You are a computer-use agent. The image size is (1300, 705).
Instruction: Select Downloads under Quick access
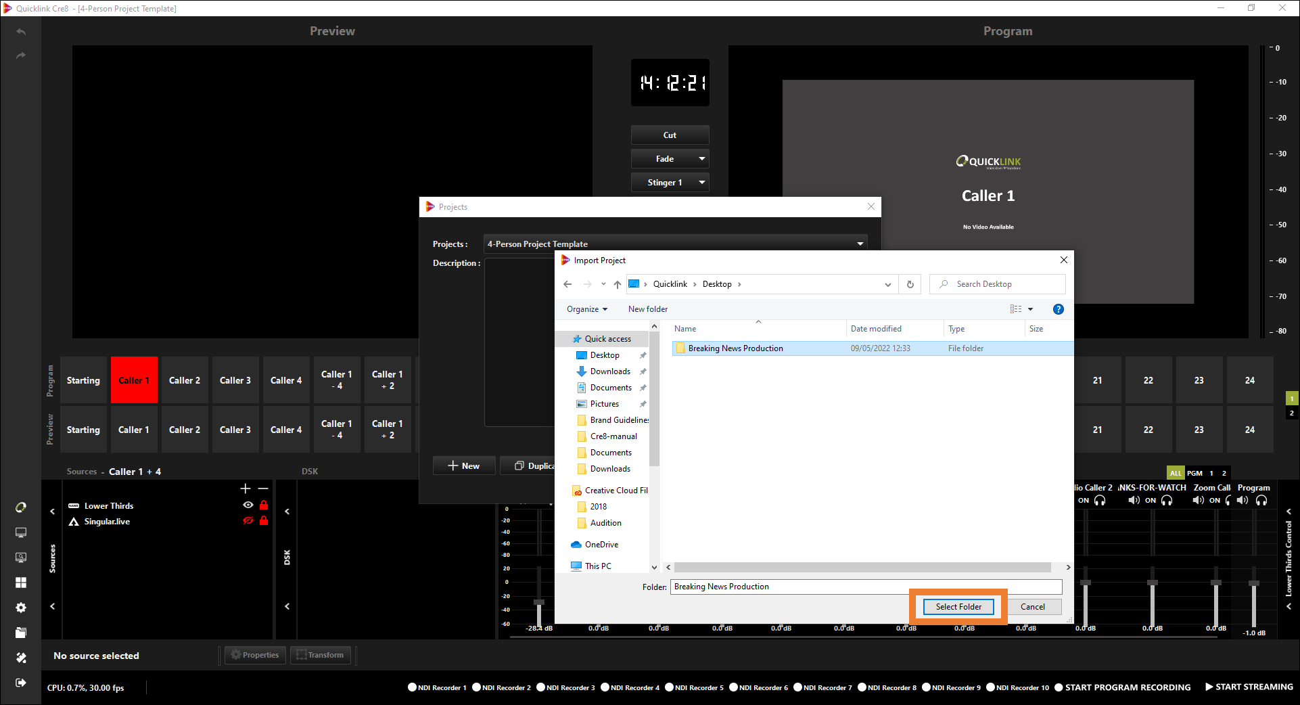(610, 371)
